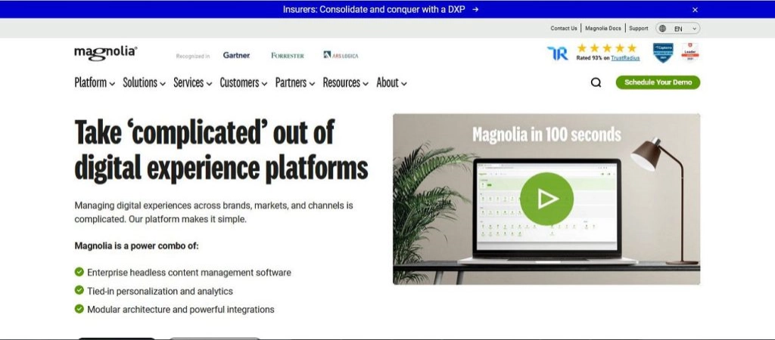Screen dimensions: 775x340
Task: Click the 'Magnolia is a power combo of:' text
Action: pyautogui.click(x=136, y=246)
